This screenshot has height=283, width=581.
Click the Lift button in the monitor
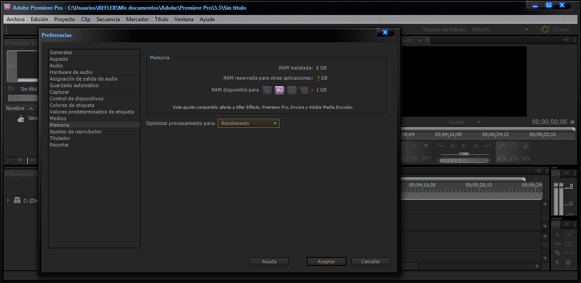(x=502, y=158)
